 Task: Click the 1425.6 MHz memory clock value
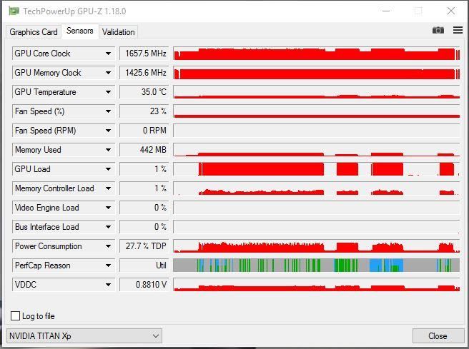click(144, 73)
